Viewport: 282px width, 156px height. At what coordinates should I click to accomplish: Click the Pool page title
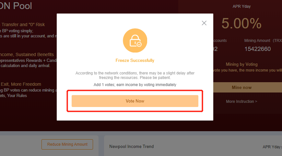[x=16, y=6]
